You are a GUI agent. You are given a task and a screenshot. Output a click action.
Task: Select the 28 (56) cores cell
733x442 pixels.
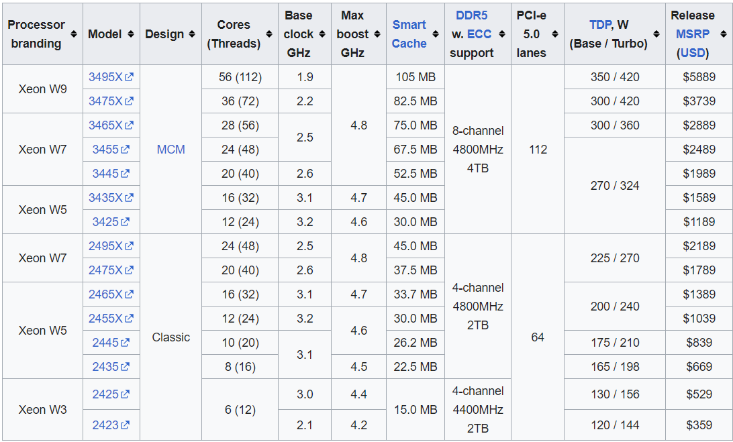240,125
